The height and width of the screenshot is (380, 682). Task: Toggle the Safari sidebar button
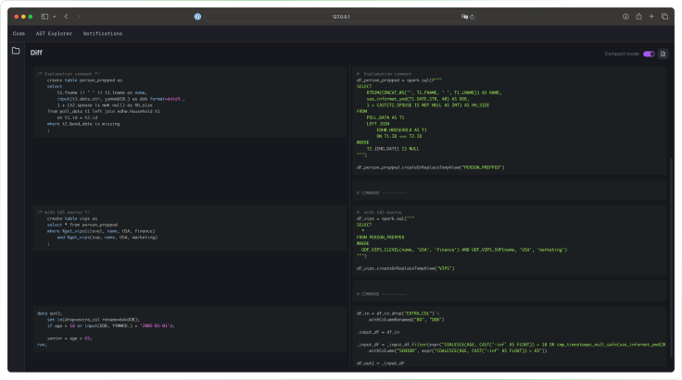[x=44, y=17]
